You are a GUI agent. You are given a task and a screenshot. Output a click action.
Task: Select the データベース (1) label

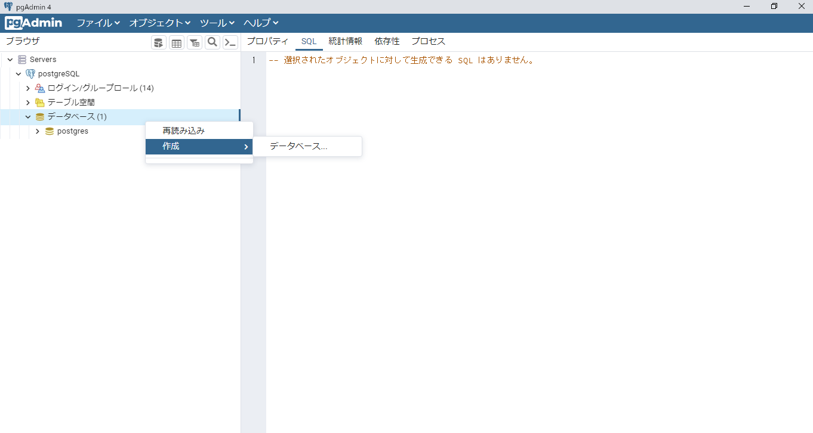pos(77,117)
